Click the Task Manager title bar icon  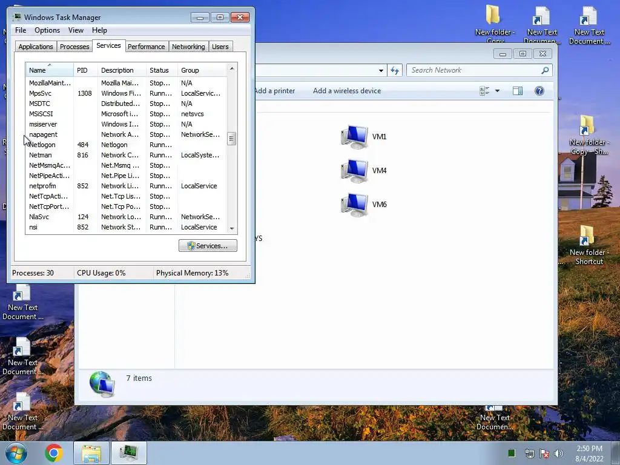click(x=16, y=17)
